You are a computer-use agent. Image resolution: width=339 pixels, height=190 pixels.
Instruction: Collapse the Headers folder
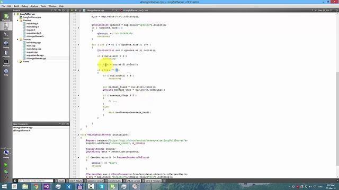[x=17, y=20]
